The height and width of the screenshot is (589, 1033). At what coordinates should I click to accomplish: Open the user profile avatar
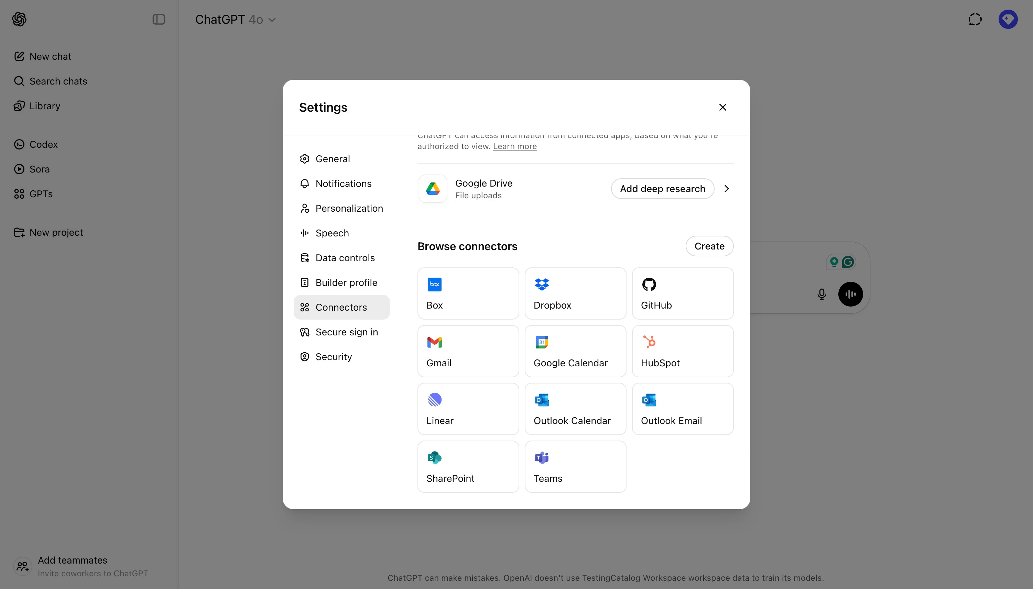[x=1008, y=19]
